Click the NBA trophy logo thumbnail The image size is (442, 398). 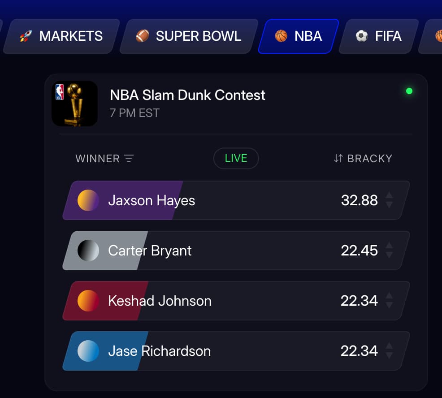pos(74,104)
